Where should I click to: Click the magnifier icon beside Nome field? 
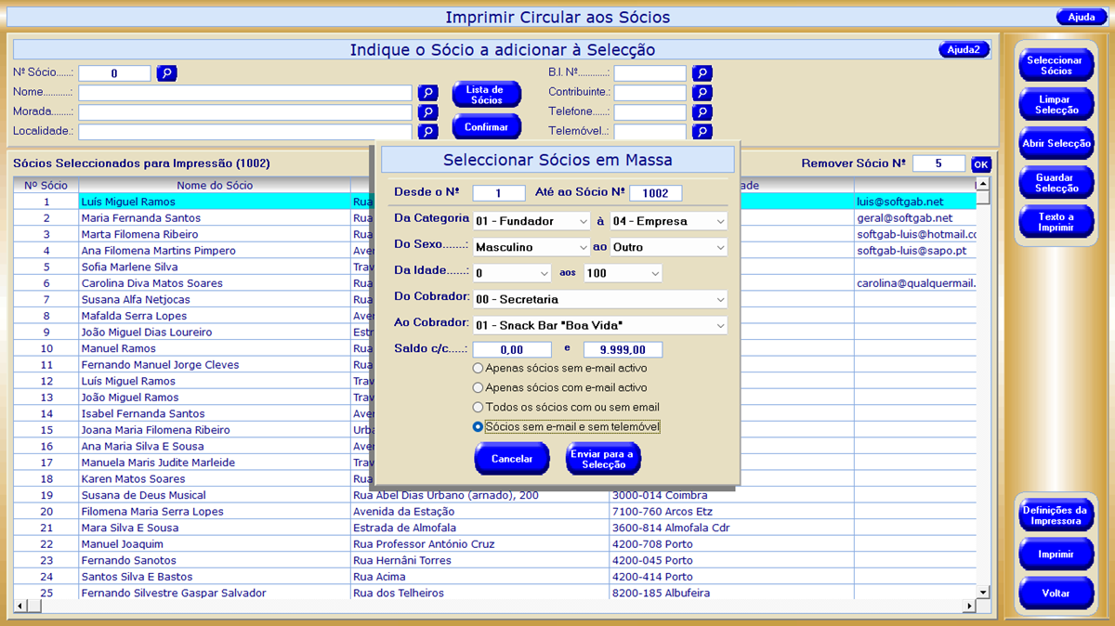[427, 93]
